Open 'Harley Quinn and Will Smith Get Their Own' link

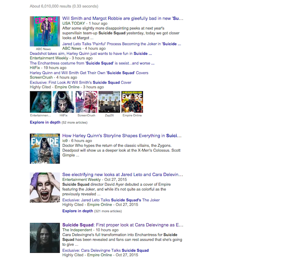click(89, 73)
